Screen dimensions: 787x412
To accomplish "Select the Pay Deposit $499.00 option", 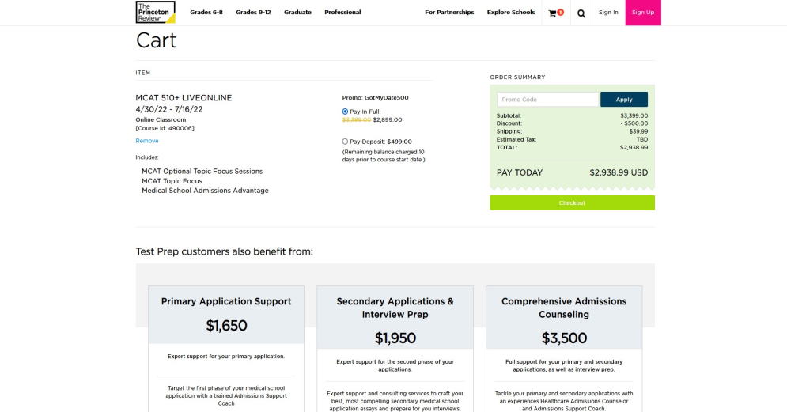I will pyautogui.click(x=345, y=142).
